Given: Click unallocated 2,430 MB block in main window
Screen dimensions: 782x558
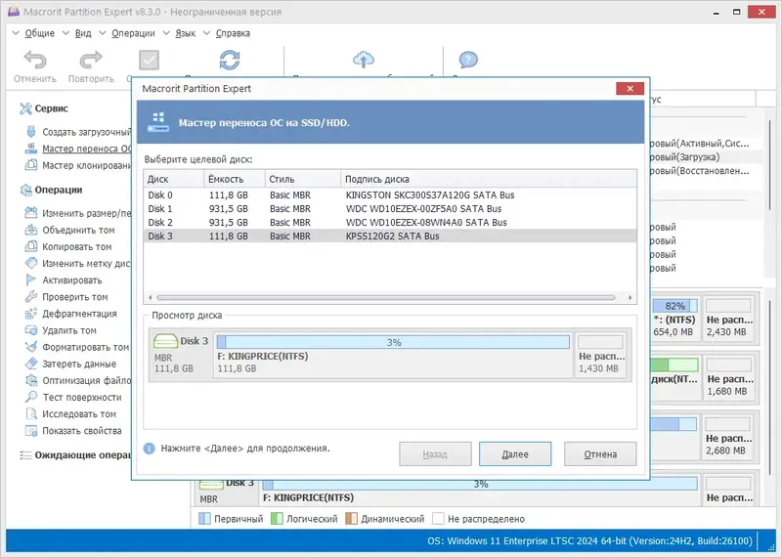Looking at the screenshot, I should [x=728, y=319].
